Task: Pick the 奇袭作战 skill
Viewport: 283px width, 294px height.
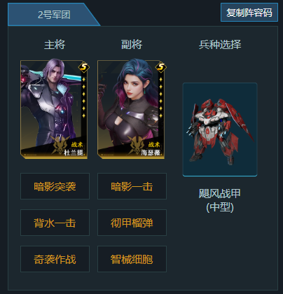Action: pos(55,259)
